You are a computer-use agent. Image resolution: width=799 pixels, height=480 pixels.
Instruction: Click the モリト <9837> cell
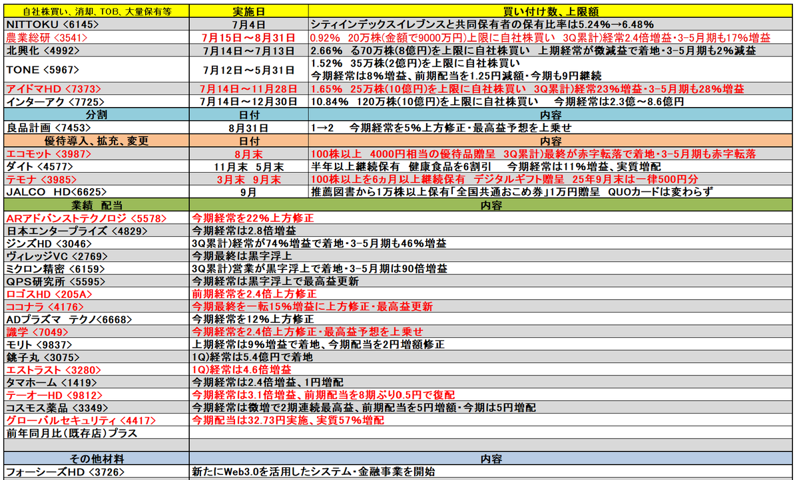tap(96, 344)
